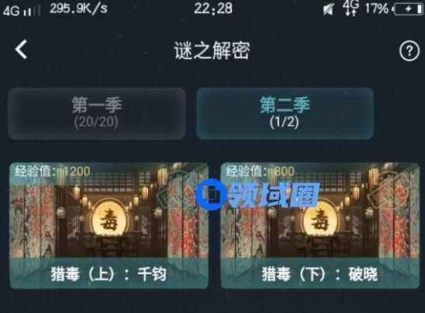Tap the 17% battery percentage
The height and width of the screenshot is (313, 425).
pos(377,9)
